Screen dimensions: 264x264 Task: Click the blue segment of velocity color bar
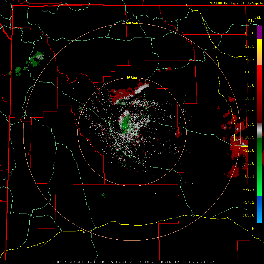click(259, 209)
